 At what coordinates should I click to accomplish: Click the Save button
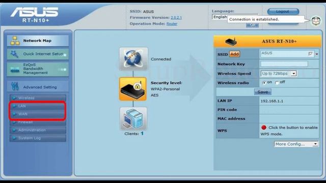click(263, 92)
